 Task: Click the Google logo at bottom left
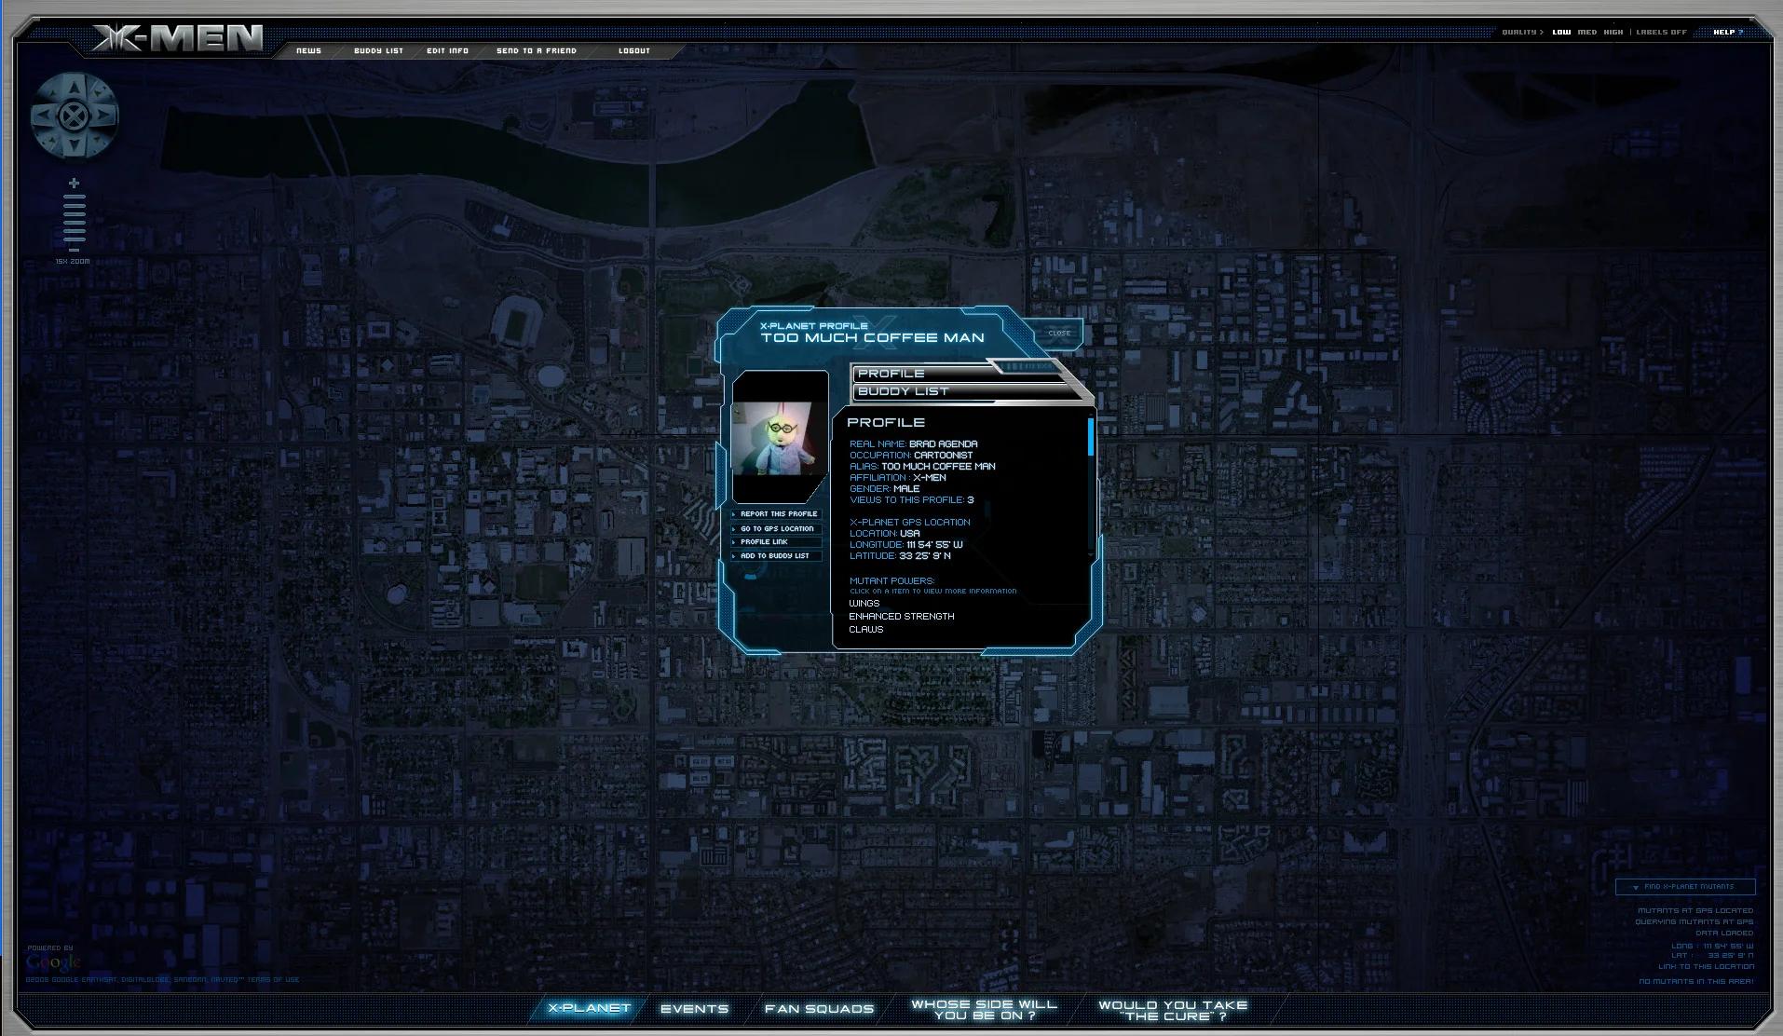53,962
